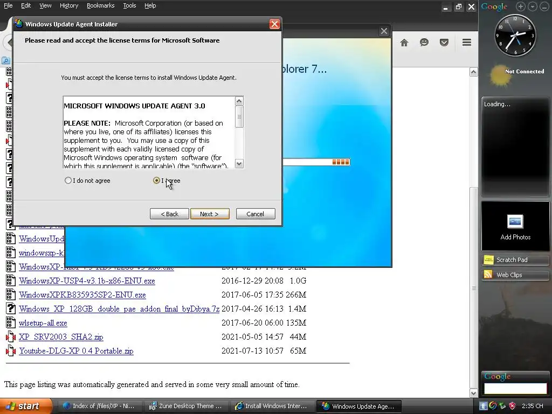Image resolution: width=552 pixels, height=414 pixels.
Task: Open the browser hamburger menu
Action: pos(467,43)
